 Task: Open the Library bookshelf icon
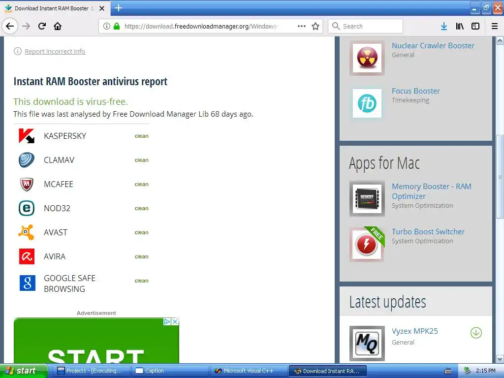[460, 26]
